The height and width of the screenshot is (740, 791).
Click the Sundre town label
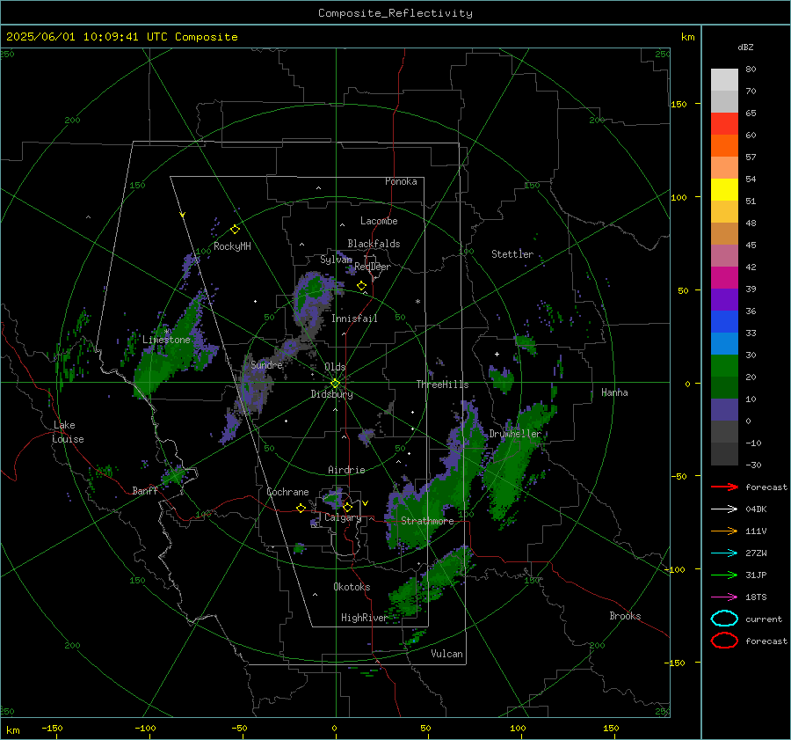[266, 365]
